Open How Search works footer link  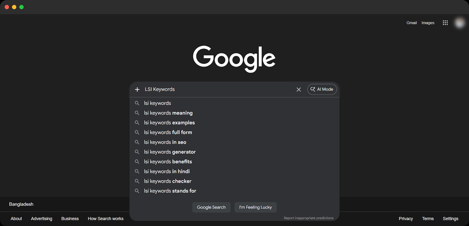[106, 219]
